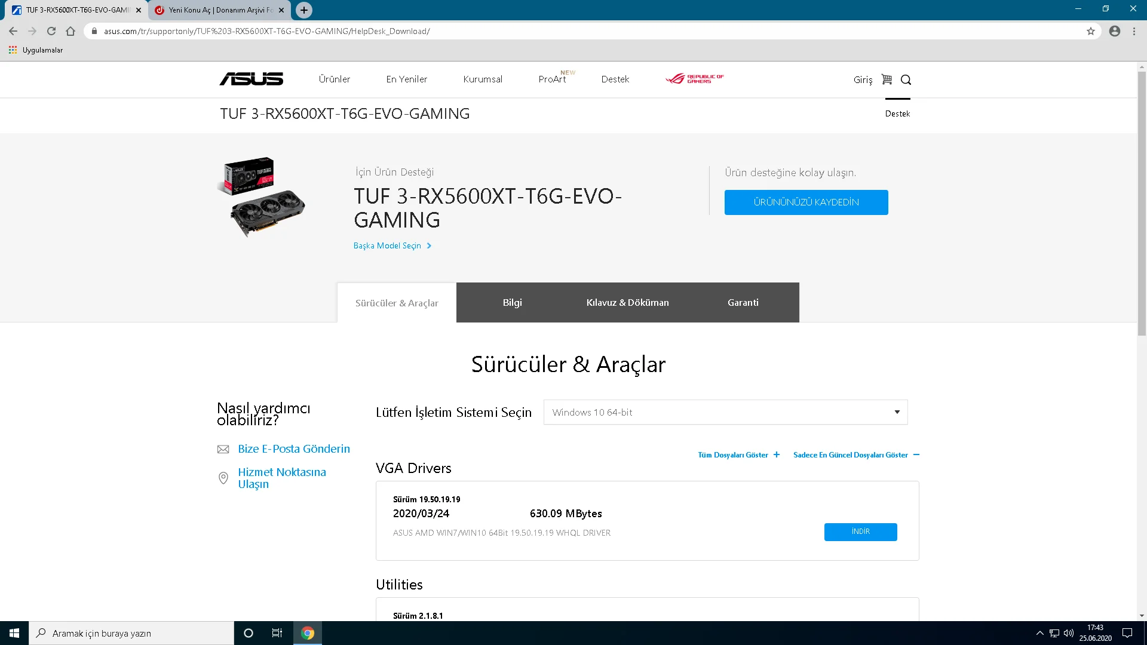Open the Windows 10 64-bit OS dropdown
Screen dimensions: 1147x645
(x=725, y=413)
